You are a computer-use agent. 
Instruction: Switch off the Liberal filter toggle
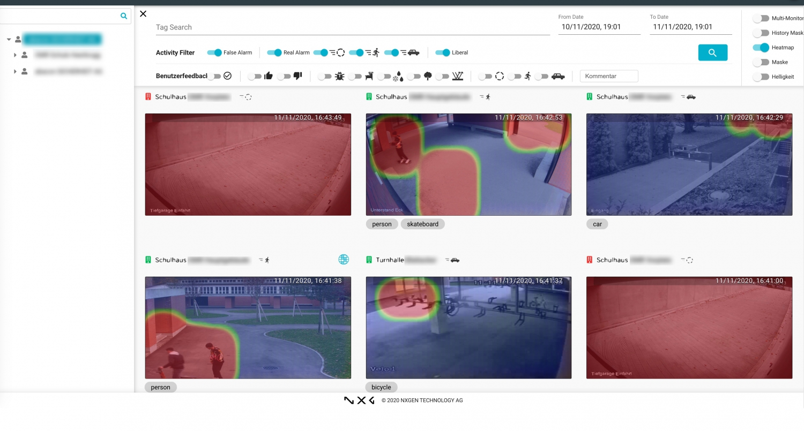[x=443, y=52]
